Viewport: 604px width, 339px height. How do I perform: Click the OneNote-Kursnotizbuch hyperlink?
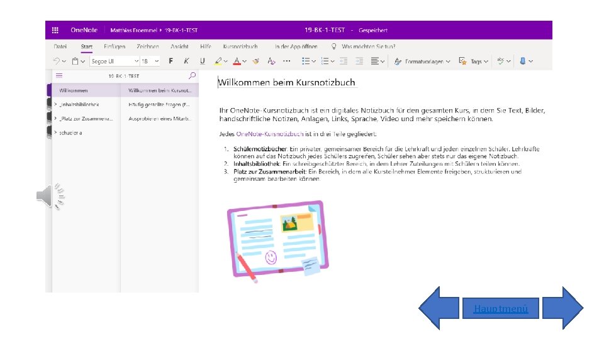270,134
